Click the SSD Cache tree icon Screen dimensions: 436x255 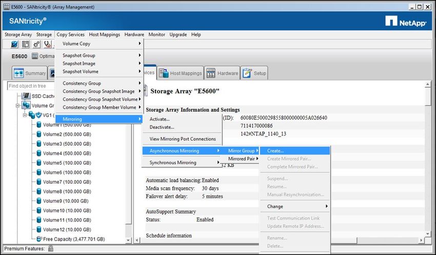click(x=26, y=96)
